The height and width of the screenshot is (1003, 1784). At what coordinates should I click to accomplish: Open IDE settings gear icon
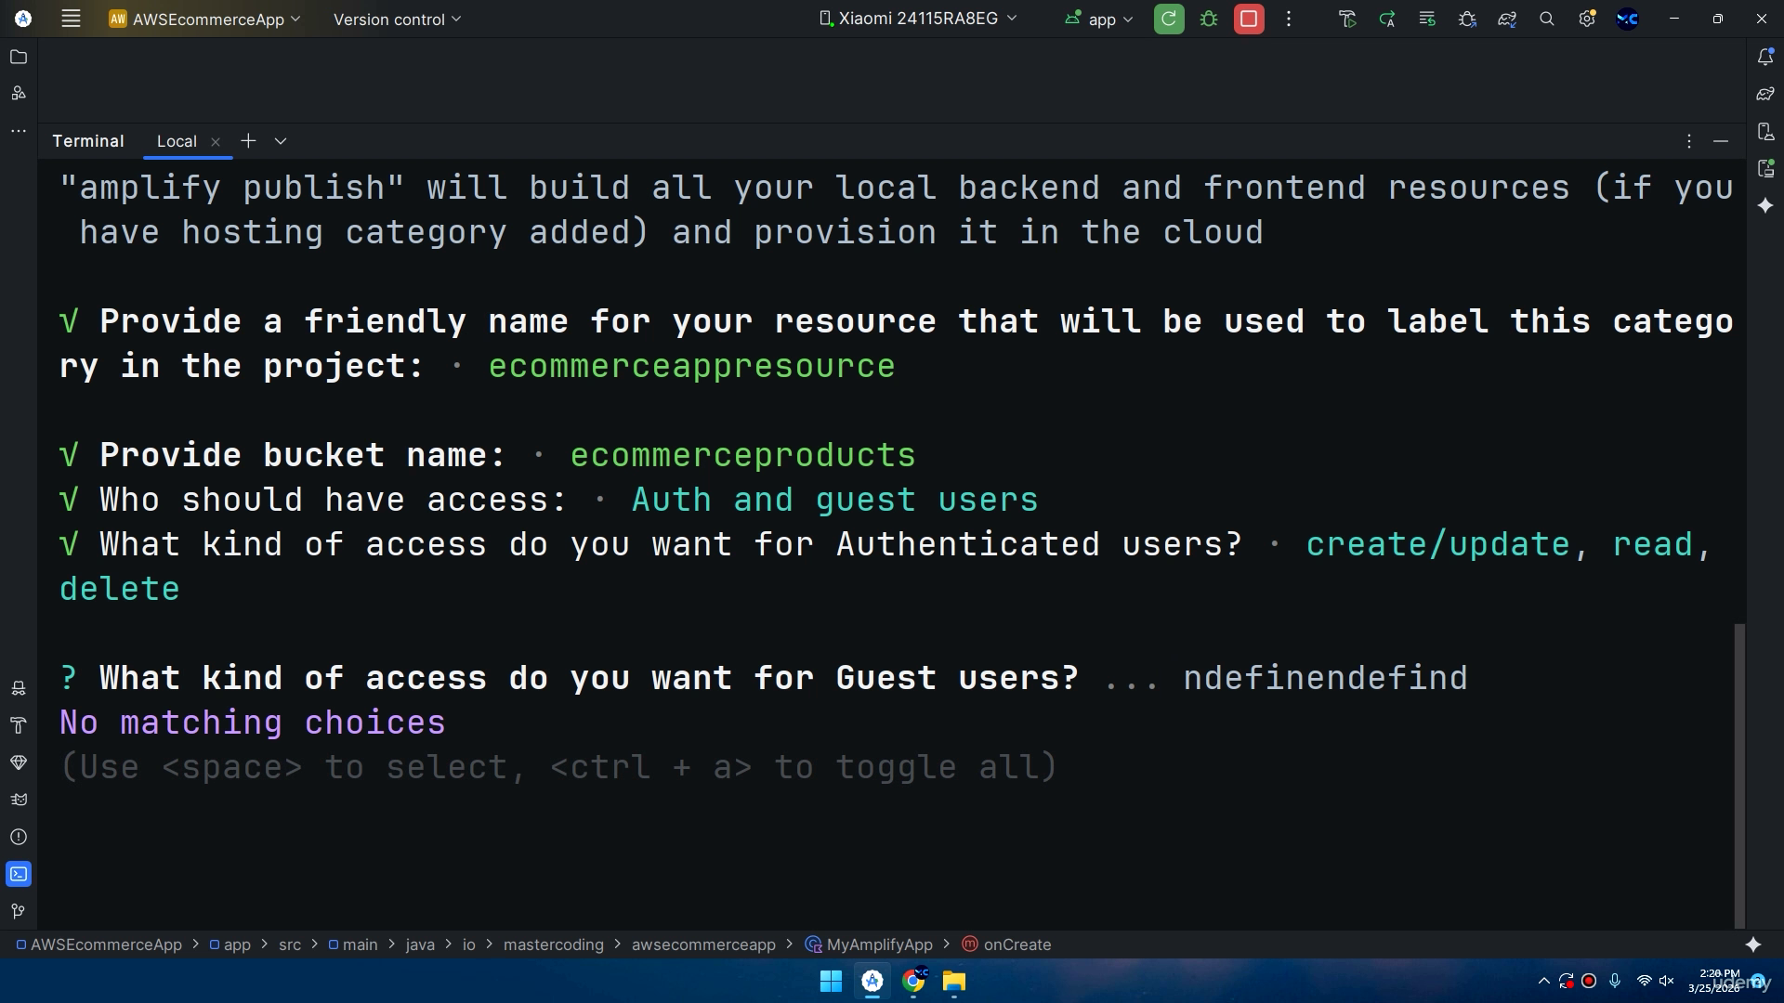click(x=1587, y=19)
